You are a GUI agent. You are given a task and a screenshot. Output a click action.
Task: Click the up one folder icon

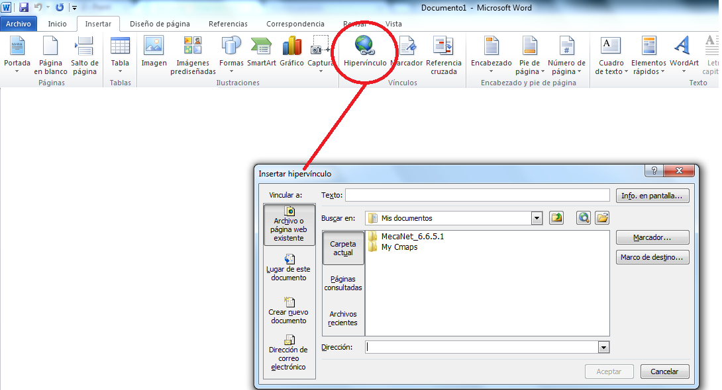pyautogui.click(x=557, y=217)
